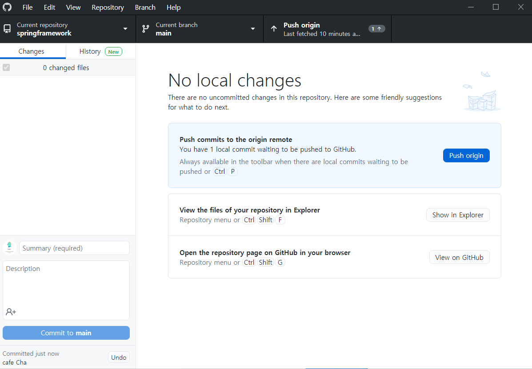Click the 'Last fetched 10 minutes' status text

click(322, 34)
